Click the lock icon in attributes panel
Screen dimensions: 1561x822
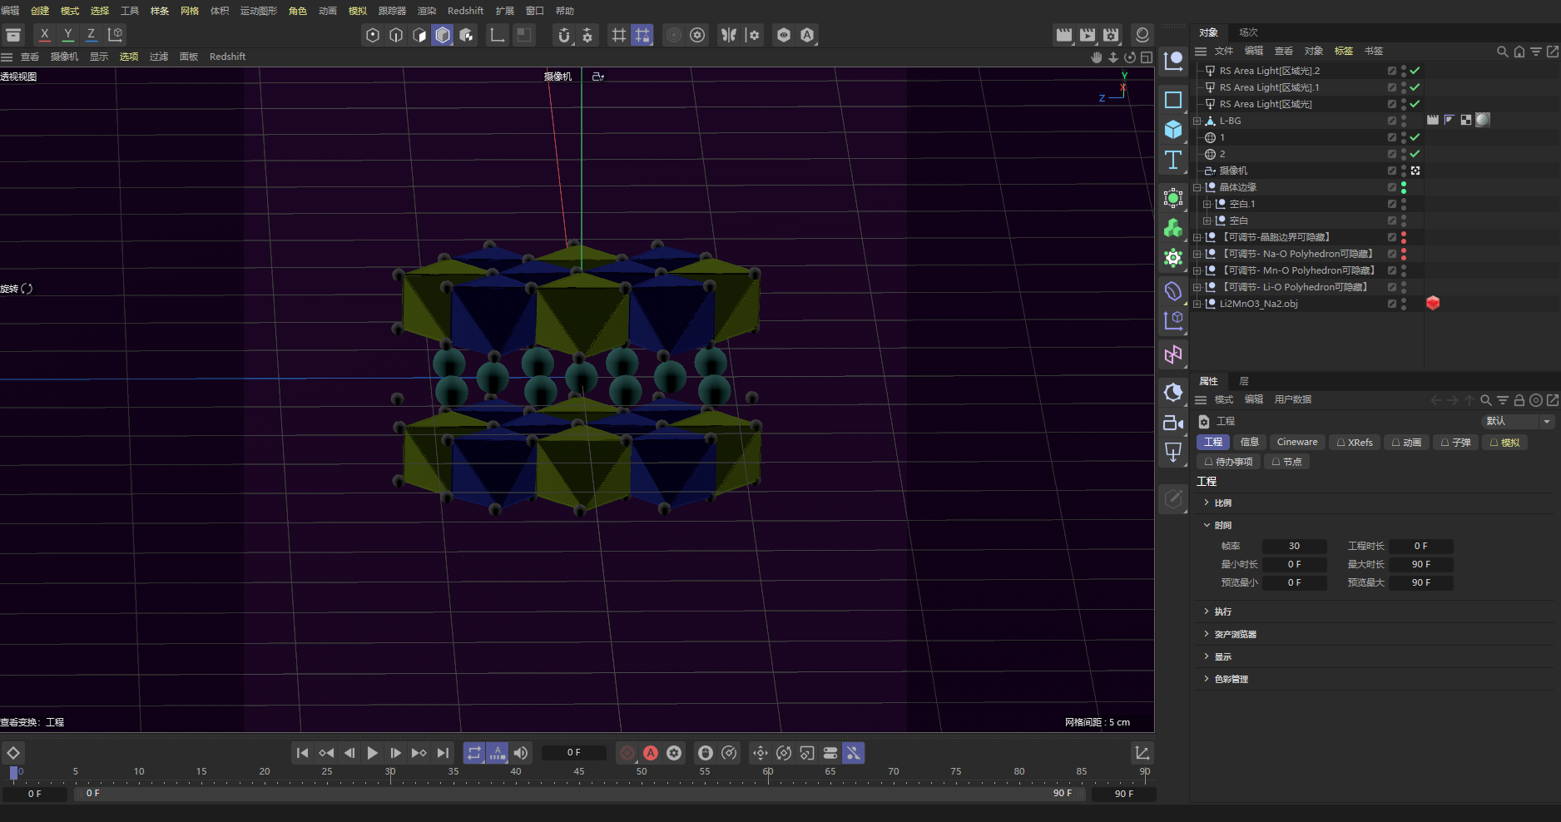coord(1519,400)
